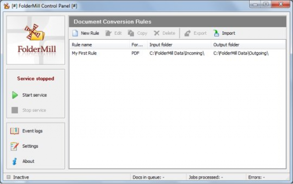Open the Settings notepad icon
The image size is (293, 184).
(x=14, y=146)
